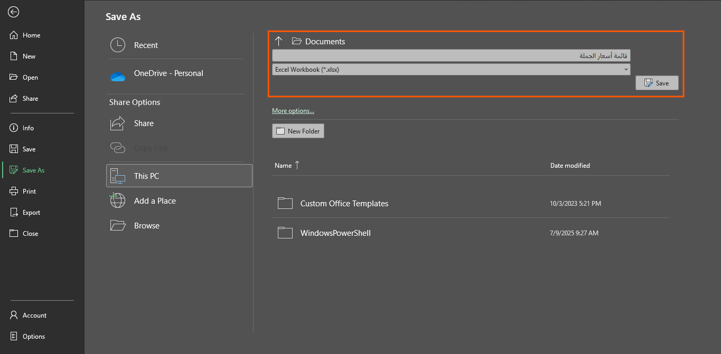Switch to the Export menu item

click(31, 213)
